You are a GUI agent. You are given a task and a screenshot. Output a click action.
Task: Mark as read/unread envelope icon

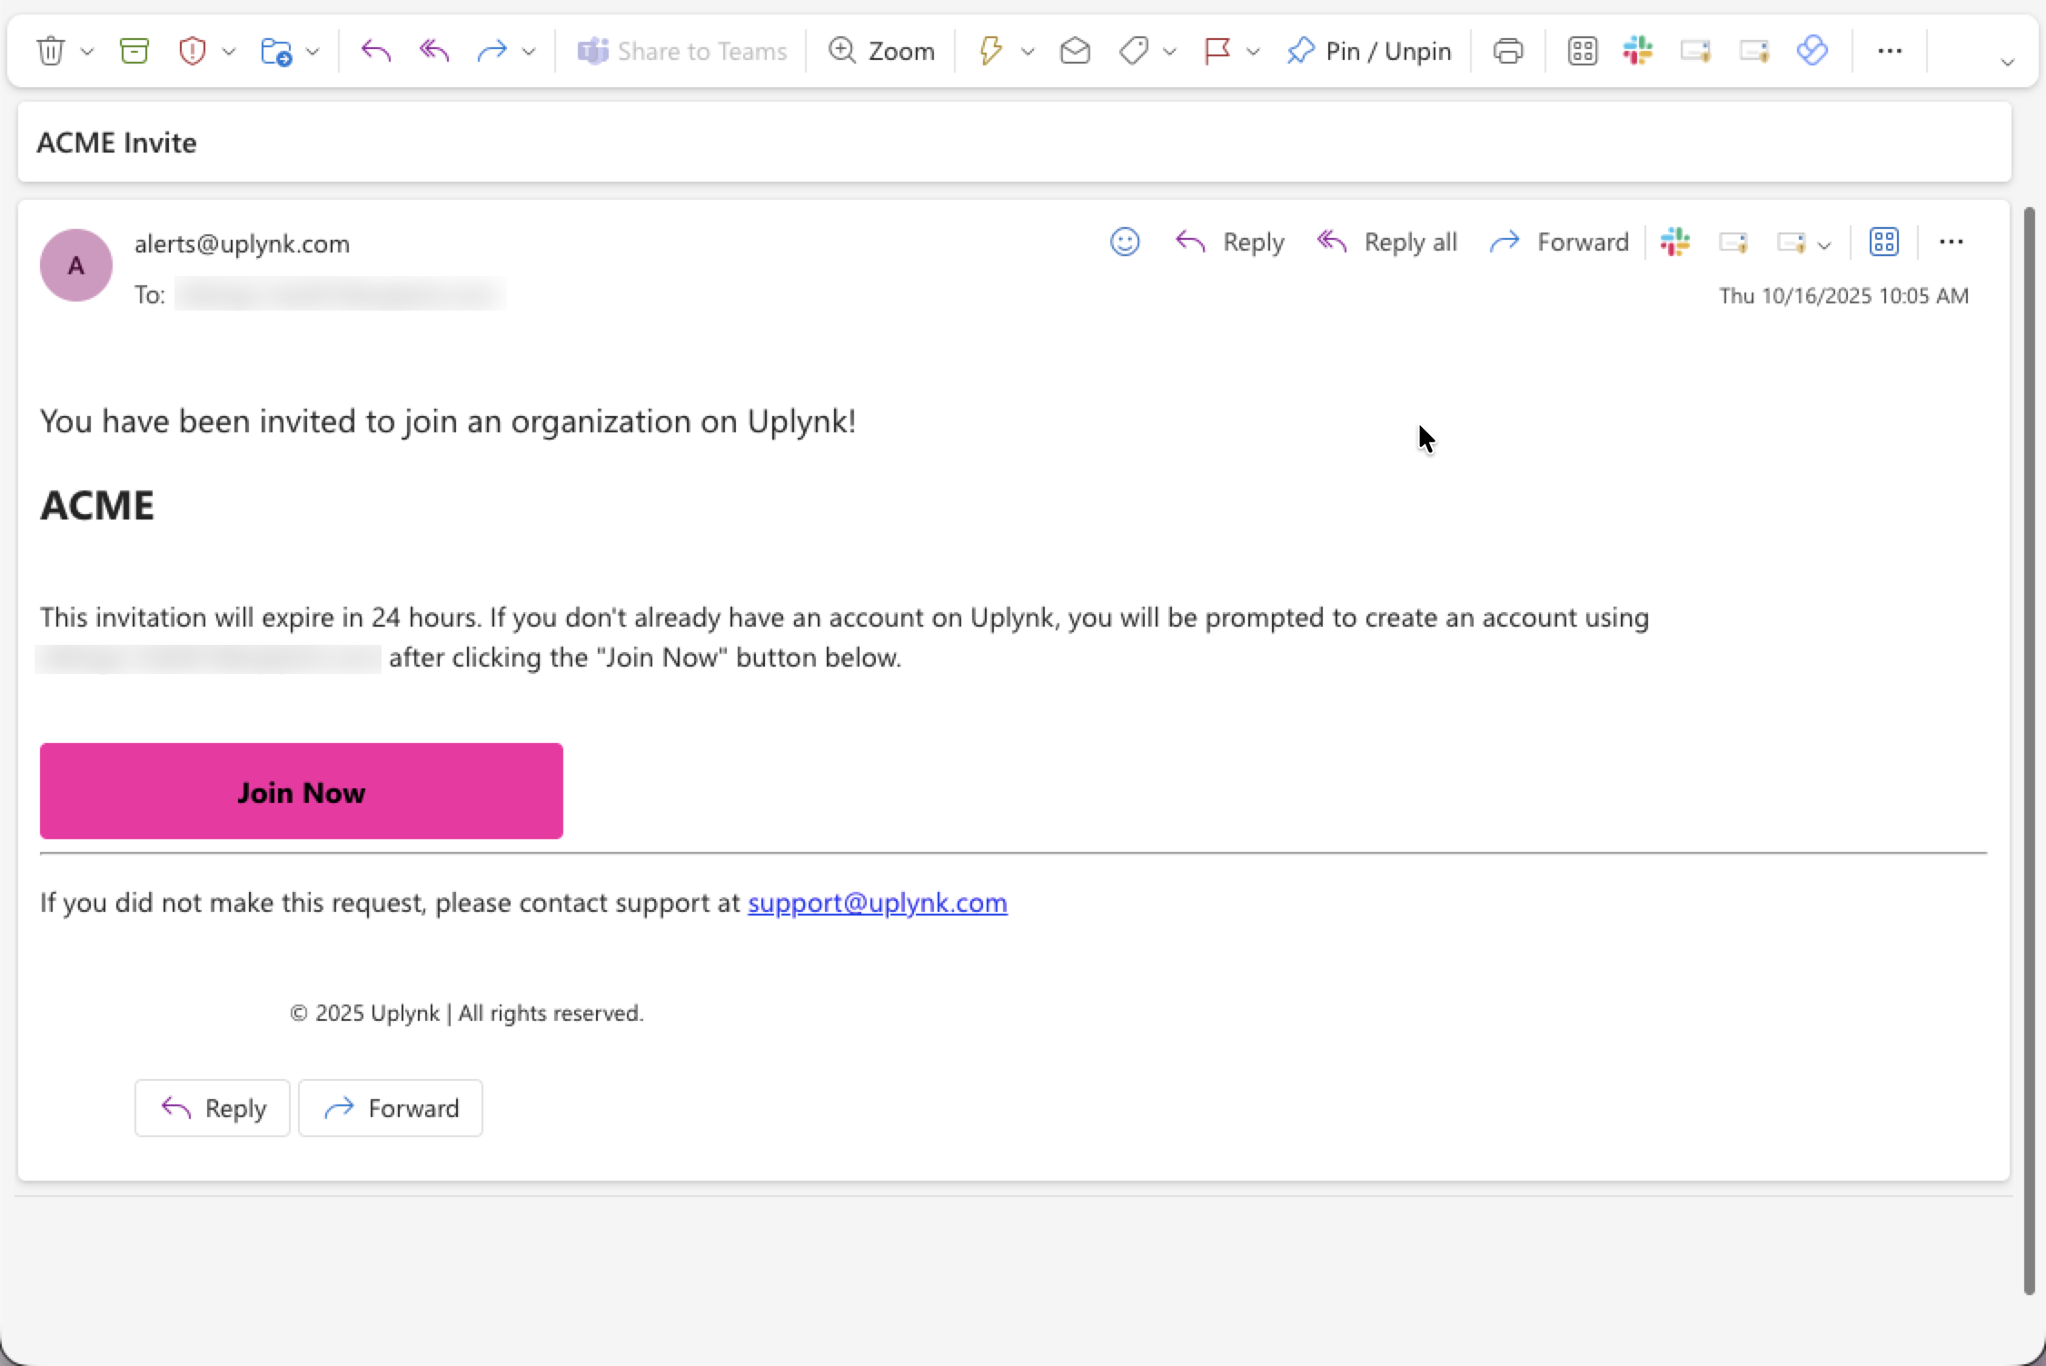[1075, 51]
